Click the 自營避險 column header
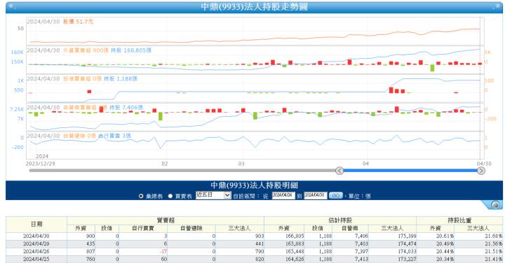The image size is (505, 263). pos(191,228)
